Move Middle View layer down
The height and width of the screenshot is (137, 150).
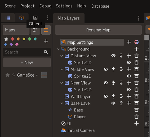(x=121, y=69)
